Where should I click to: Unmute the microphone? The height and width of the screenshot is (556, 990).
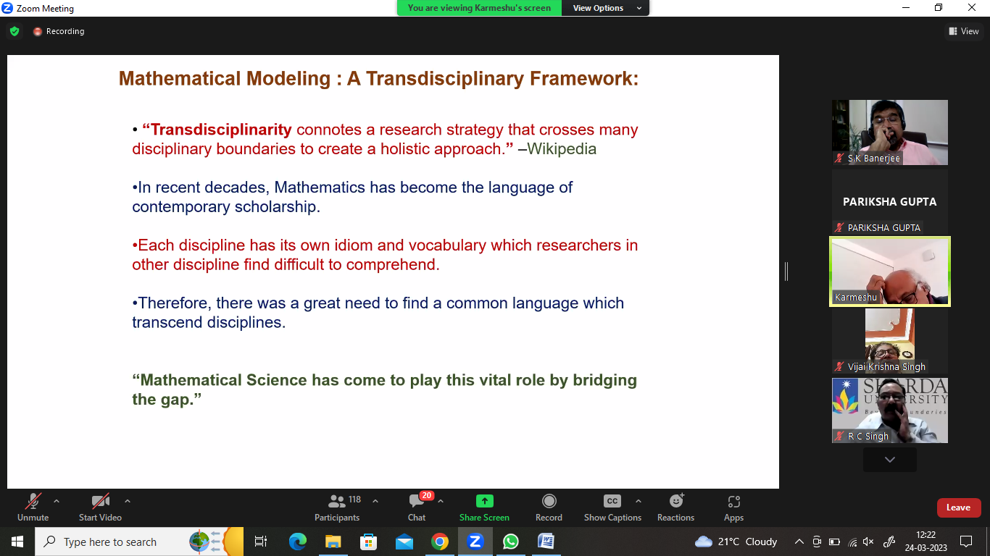[33, 507]
